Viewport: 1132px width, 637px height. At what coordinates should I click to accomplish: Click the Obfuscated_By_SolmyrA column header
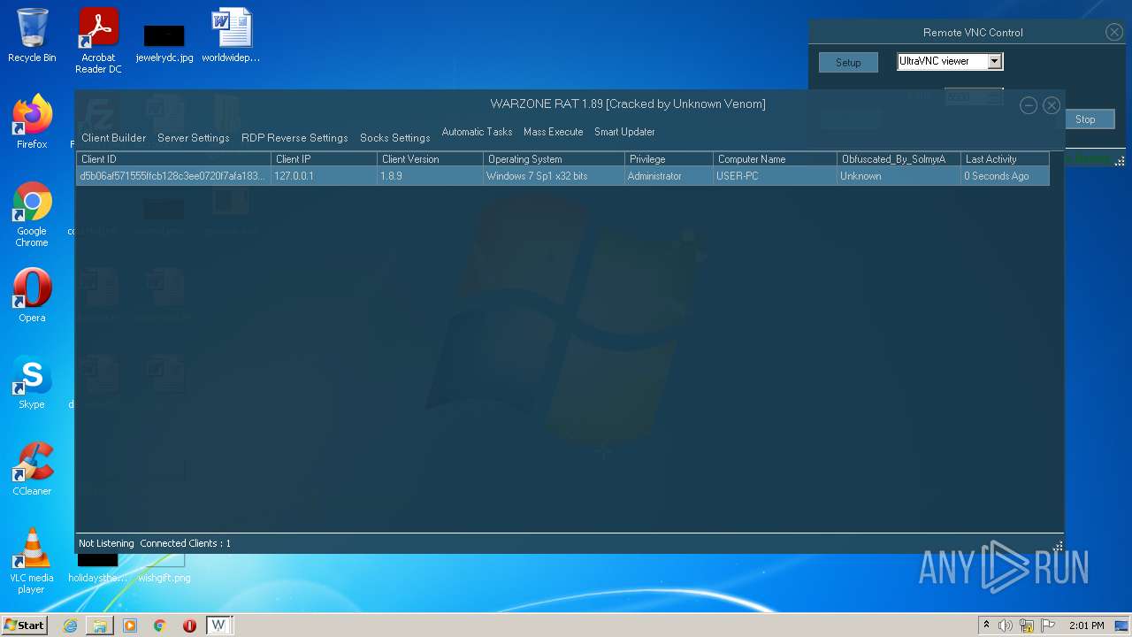tap(899, 159)
